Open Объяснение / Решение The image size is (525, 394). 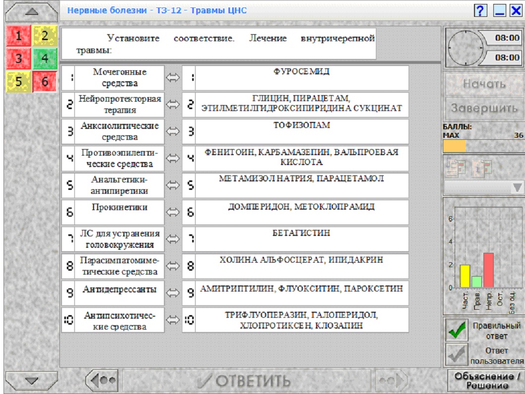(486, 381)
